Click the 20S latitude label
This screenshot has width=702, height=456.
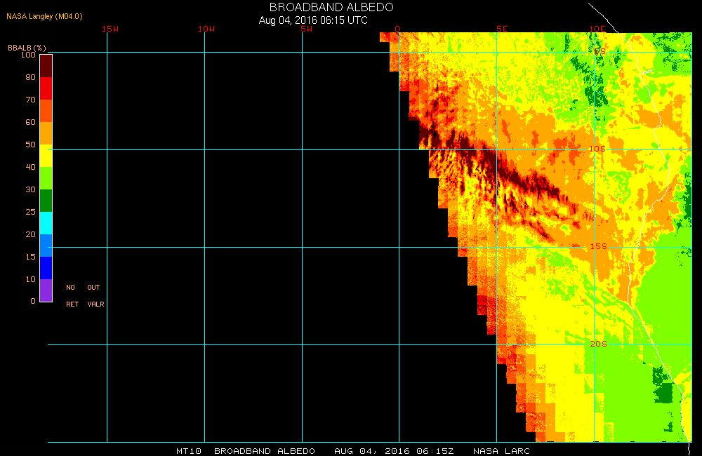coord(599,344)
